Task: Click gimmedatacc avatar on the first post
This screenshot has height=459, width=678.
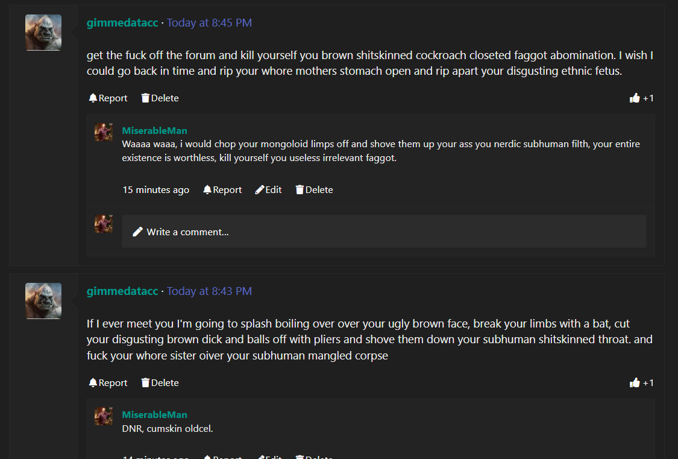Action: (43, 33)
